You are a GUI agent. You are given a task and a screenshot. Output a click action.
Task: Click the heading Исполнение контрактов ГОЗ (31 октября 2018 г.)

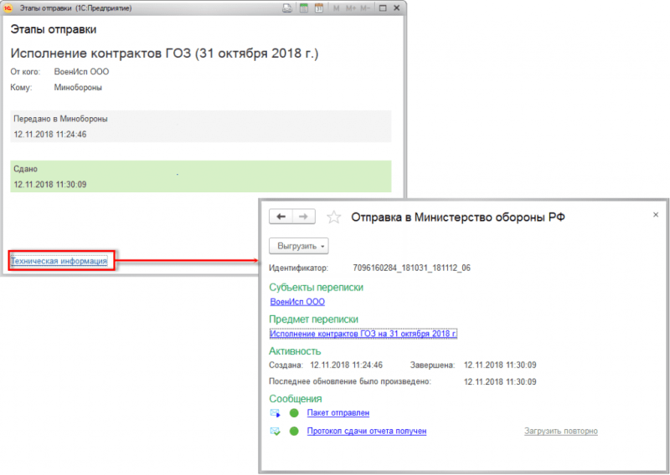tap(164, 54)
